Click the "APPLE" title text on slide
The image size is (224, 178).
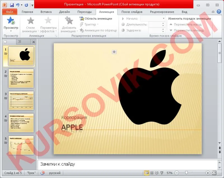click(72, 127)
